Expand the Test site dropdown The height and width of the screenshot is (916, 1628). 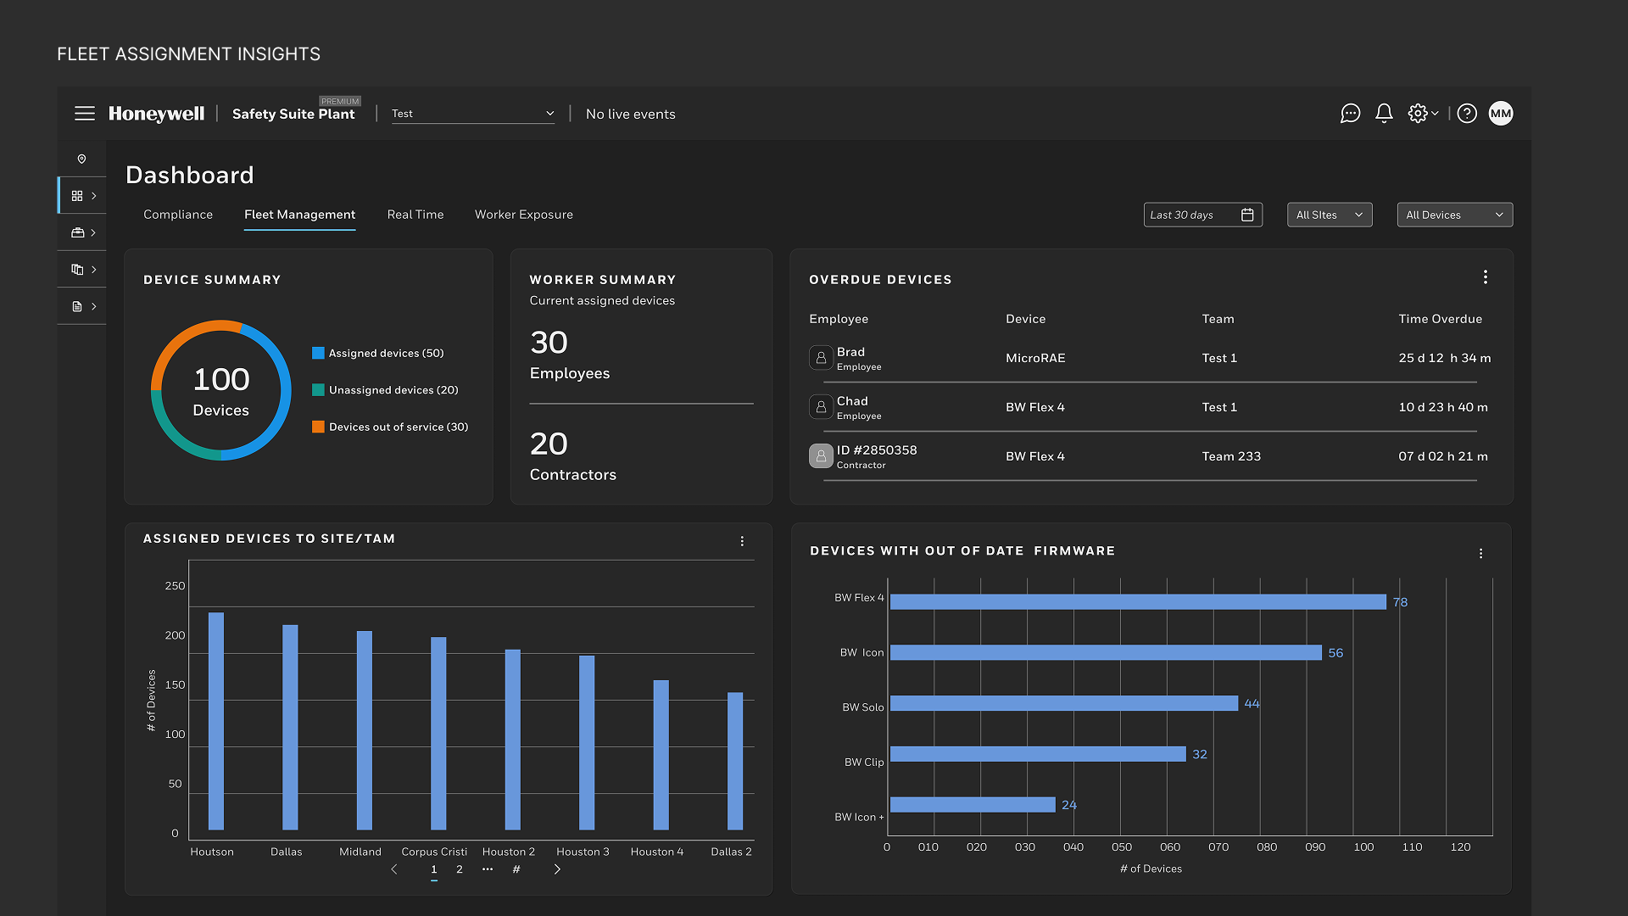(472, 114)
